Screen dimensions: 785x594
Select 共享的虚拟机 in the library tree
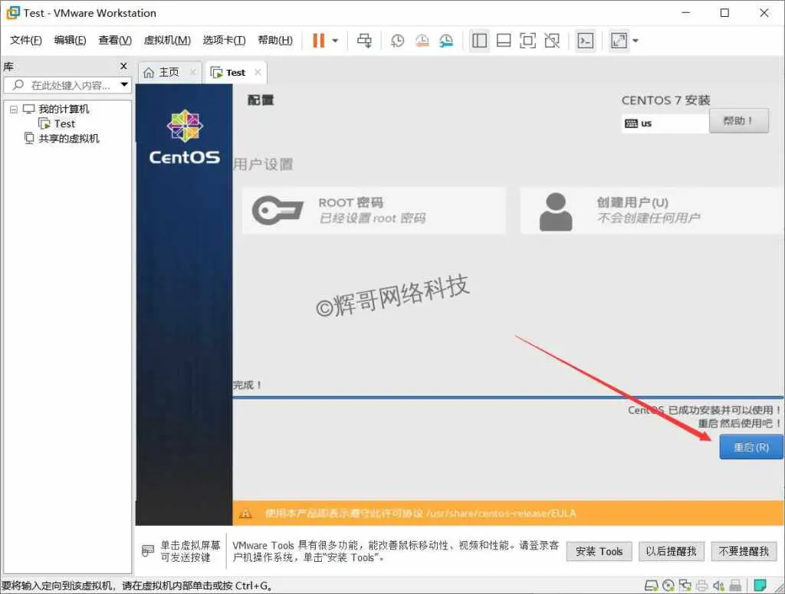pyautogui.click(x=68, y=139)
